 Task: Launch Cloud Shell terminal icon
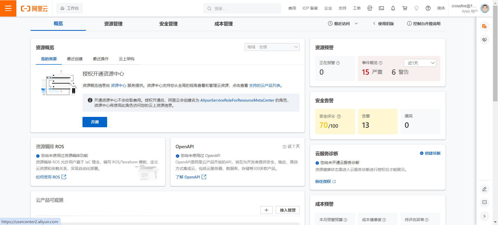(381, 8)
